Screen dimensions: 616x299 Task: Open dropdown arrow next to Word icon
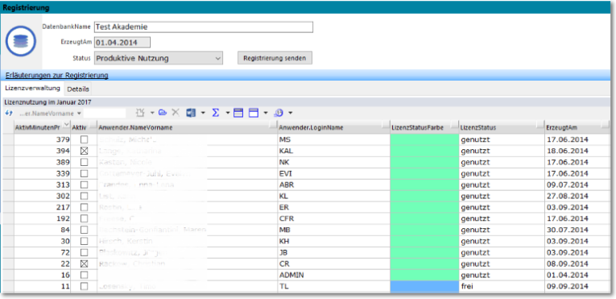[x=203, y=114]
